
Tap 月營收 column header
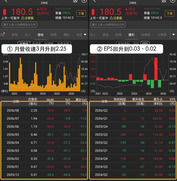point(33,102)
